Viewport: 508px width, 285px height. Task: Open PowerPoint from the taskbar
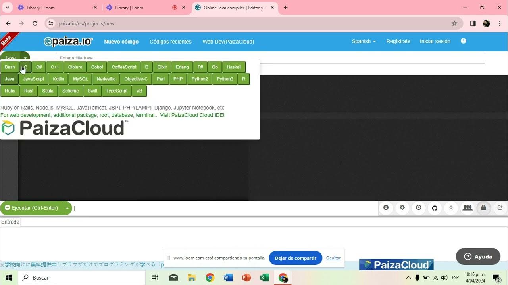pyautogui.click(x=246, y=277)
